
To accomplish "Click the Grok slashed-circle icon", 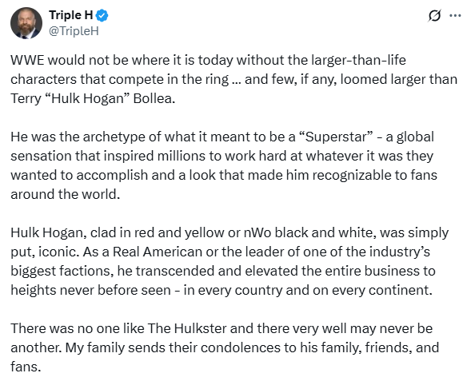I will click(434, 15).
